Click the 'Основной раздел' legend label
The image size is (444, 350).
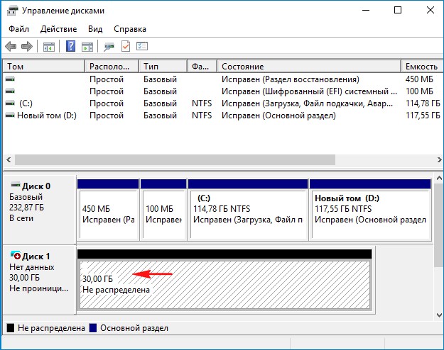134,328
